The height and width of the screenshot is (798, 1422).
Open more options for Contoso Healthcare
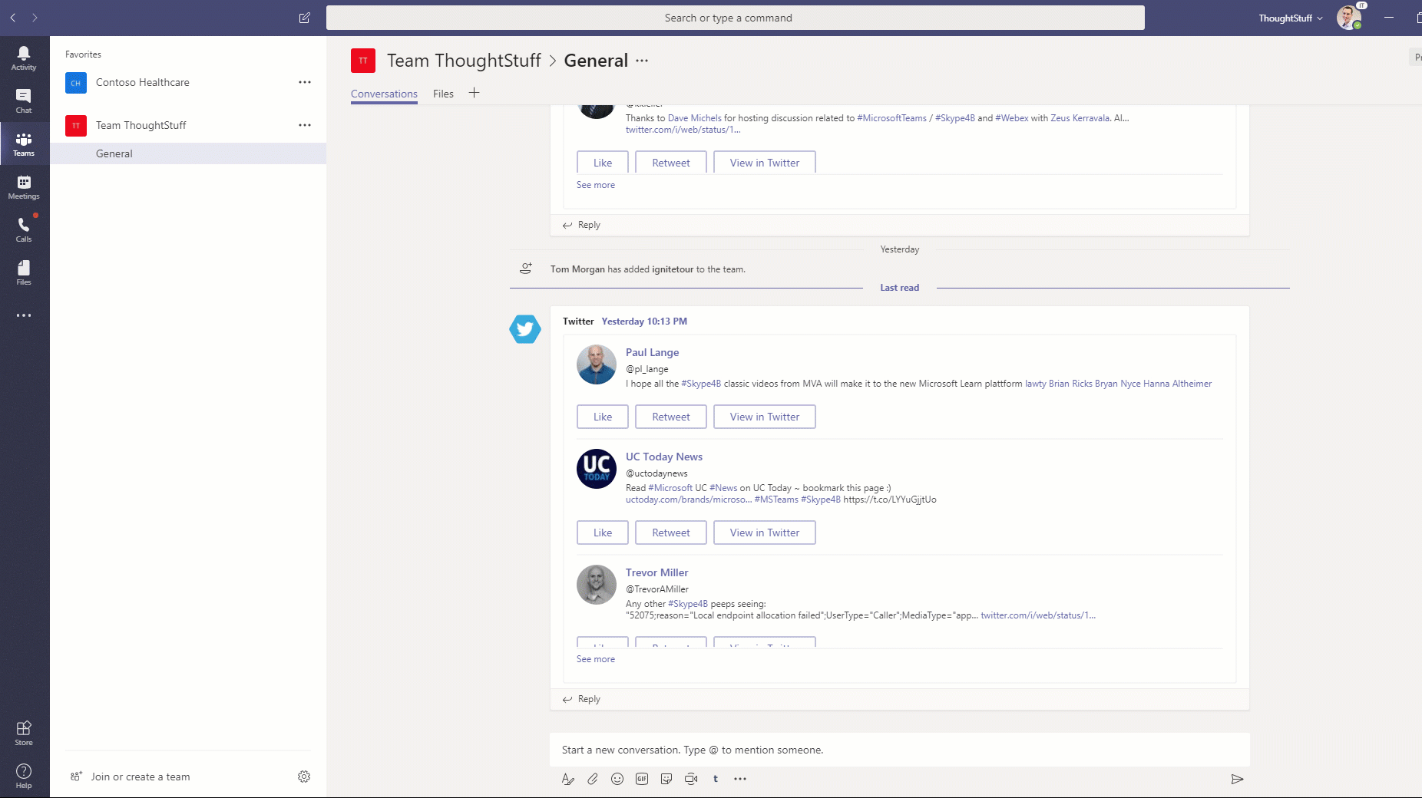point(305,82)
